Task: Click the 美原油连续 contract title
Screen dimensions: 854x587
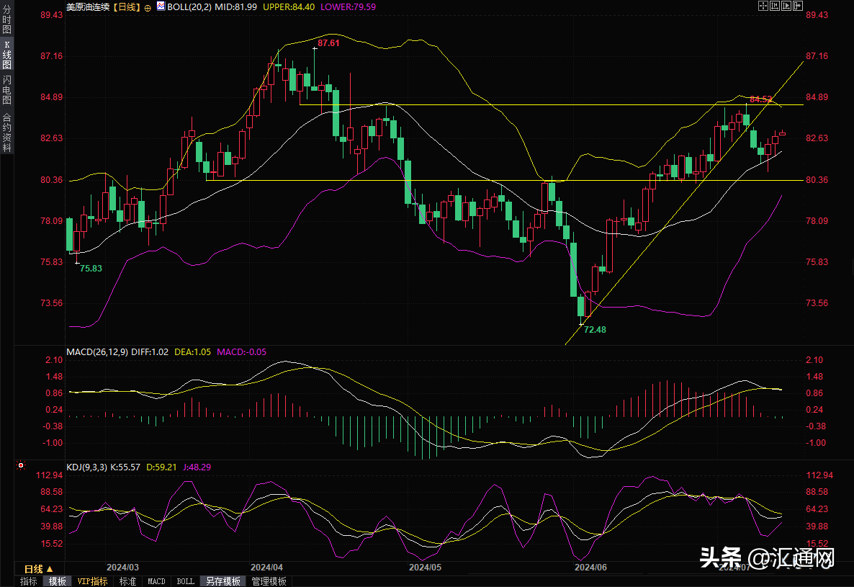Action: click(x=88, y=7)
